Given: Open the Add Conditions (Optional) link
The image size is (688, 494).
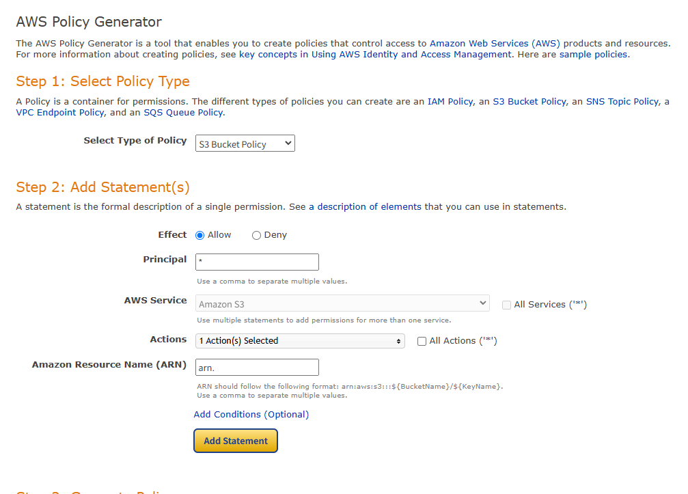Looking at the screenshot, I should coord(251,414).
